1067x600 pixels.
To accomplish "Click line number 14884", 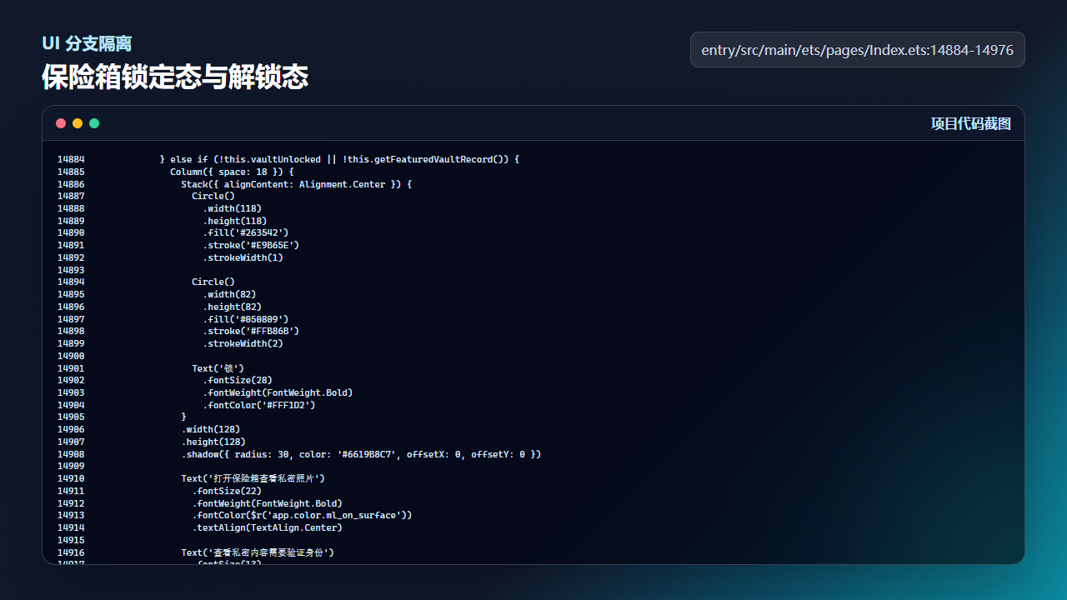I will (71, 159).
